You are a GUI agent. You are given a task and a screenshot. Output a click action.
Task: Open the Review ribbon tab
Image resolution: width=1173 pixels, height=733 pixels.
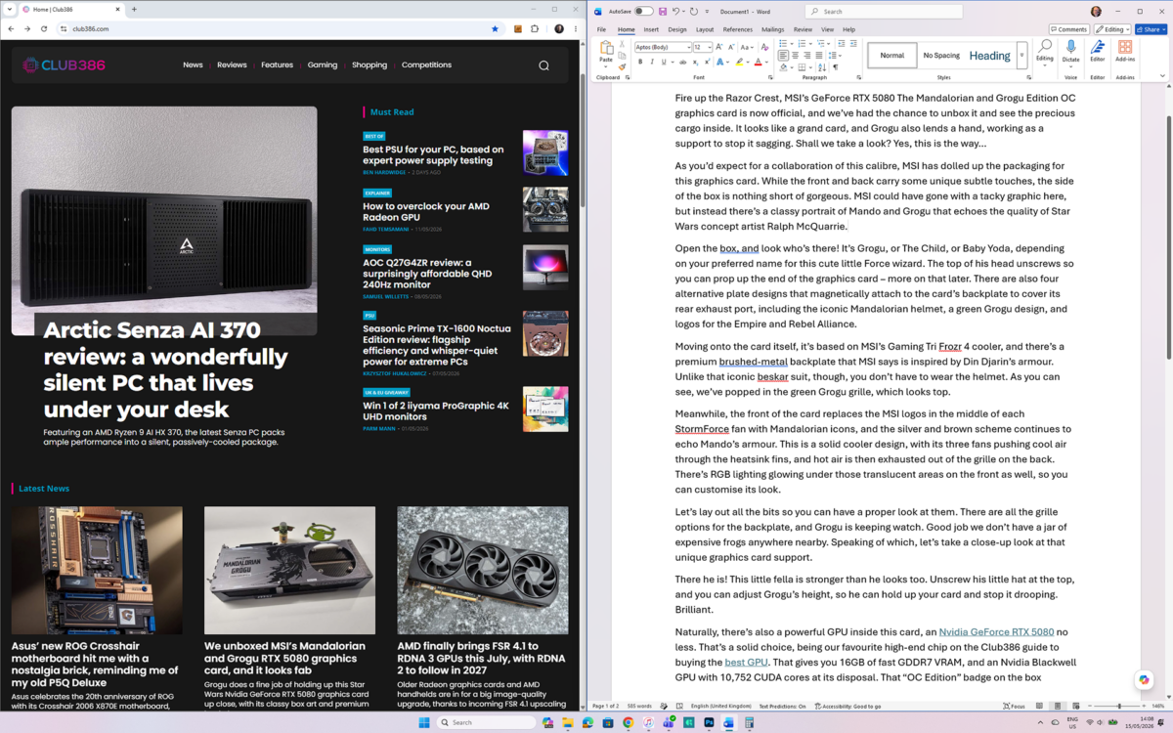tap(803, 29)
